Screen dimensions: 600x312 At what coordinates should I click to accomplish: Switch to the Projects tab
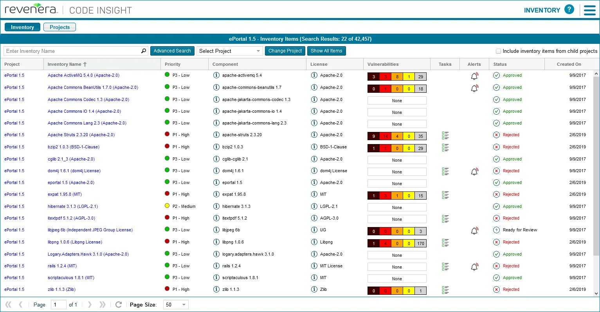coord(59,27)
